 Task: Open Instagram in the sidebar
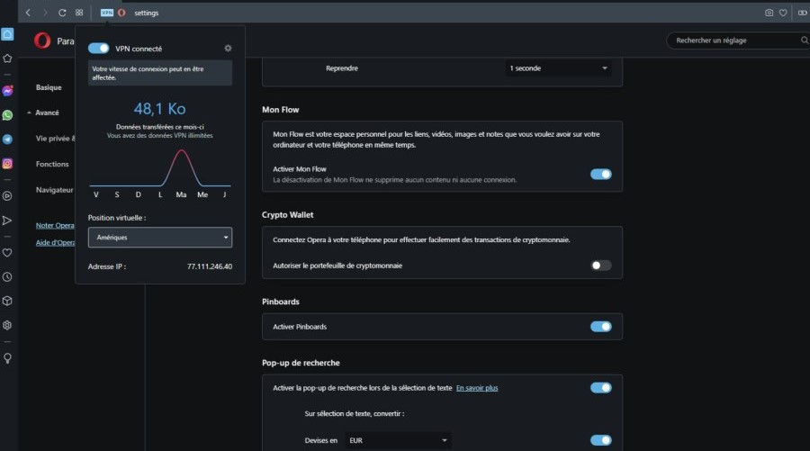[7, 164]
